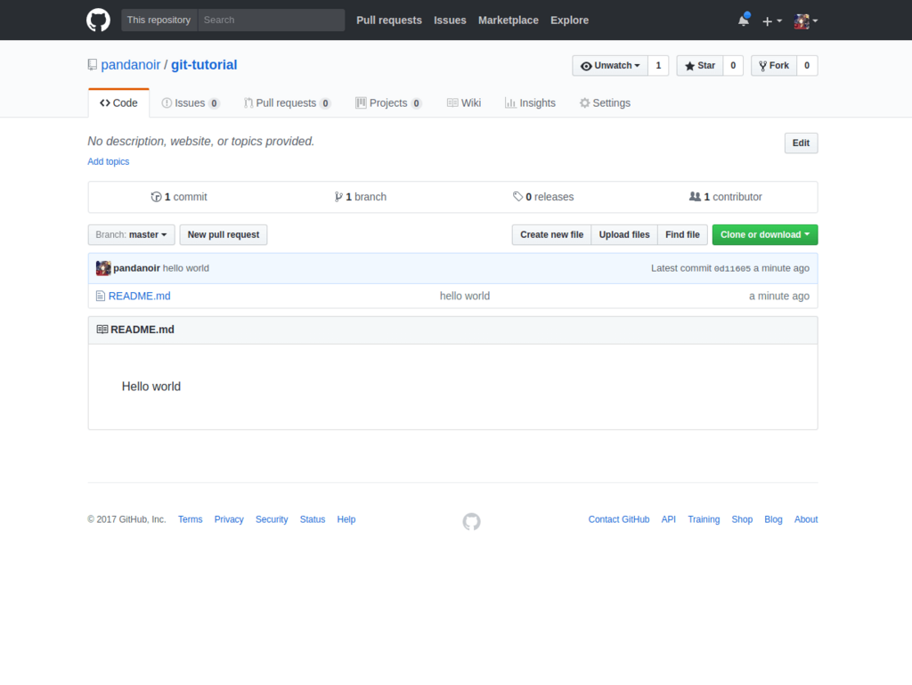This screenshot has width=912, height=685.
Task: Open the Insights tab
Action: (x=530, y=103)
